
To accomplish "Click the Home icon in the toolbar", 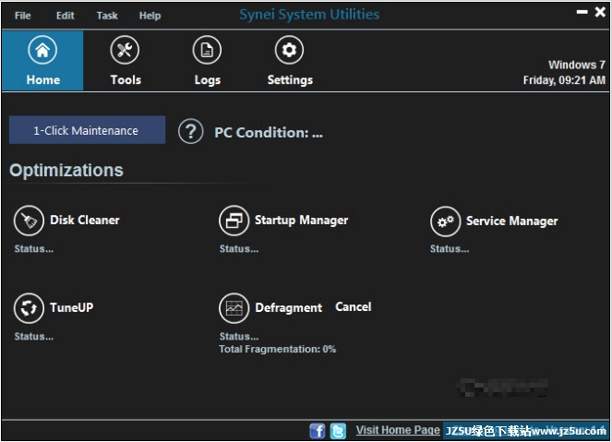I will coord(42,50).
